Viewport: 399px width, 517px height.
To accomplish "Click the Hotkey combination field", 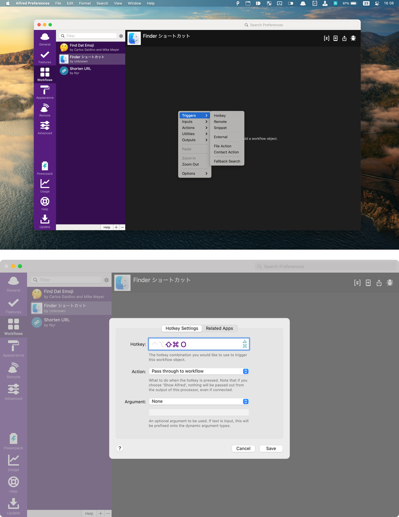I will pos(199,344).
